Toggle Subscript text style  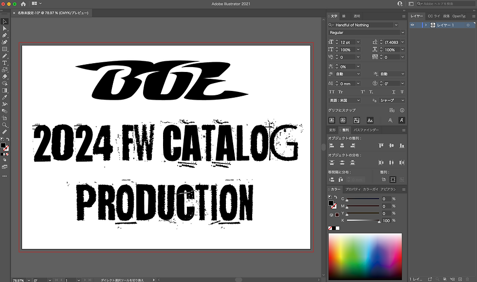371,92
